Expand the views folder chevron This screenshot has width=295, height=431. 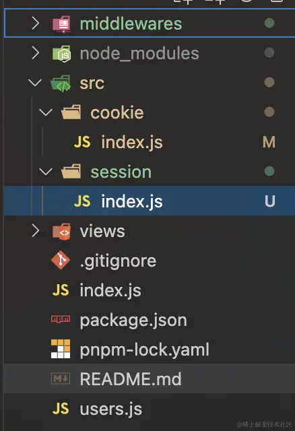(36, 230)
